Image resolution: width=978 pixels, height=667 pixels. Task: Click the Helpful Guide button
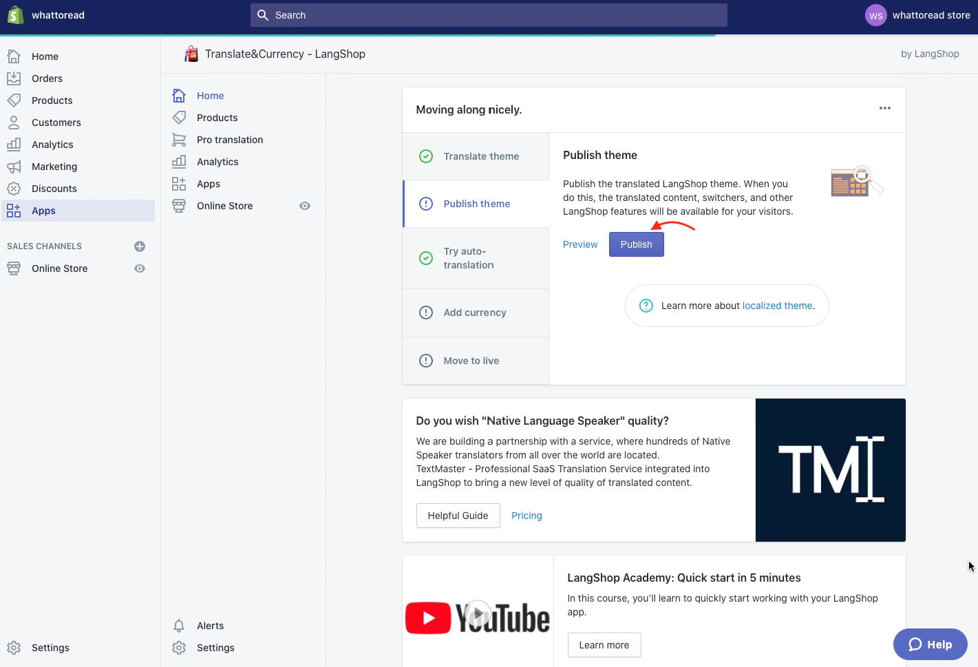[458, 516]
